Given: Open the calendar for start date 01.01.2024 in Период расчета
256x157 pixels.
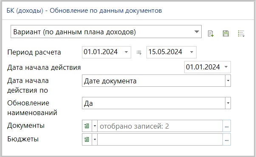Looking at the screenshot, I should pyautogui.click(x=126, y=52).
